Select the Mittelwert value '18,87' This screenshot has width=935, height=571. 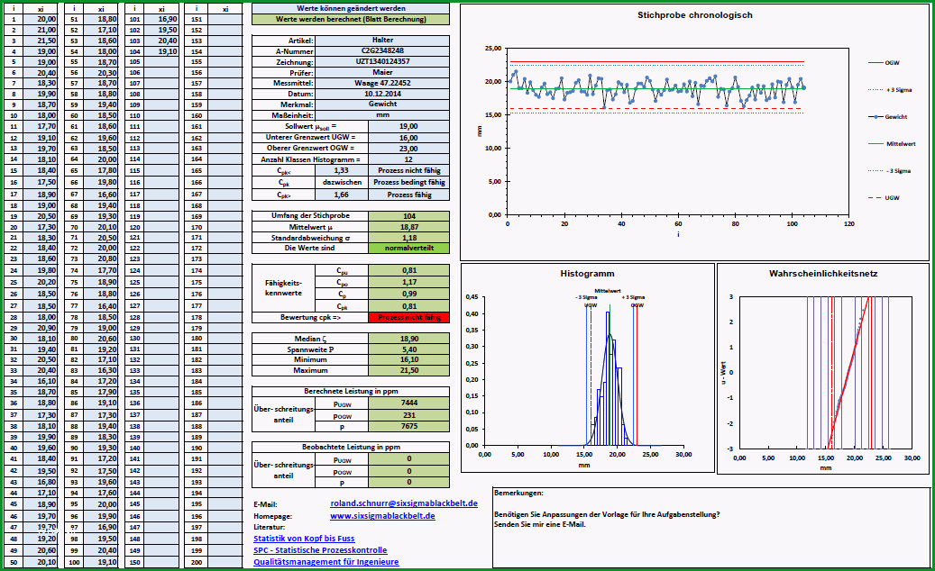[409, 227]
